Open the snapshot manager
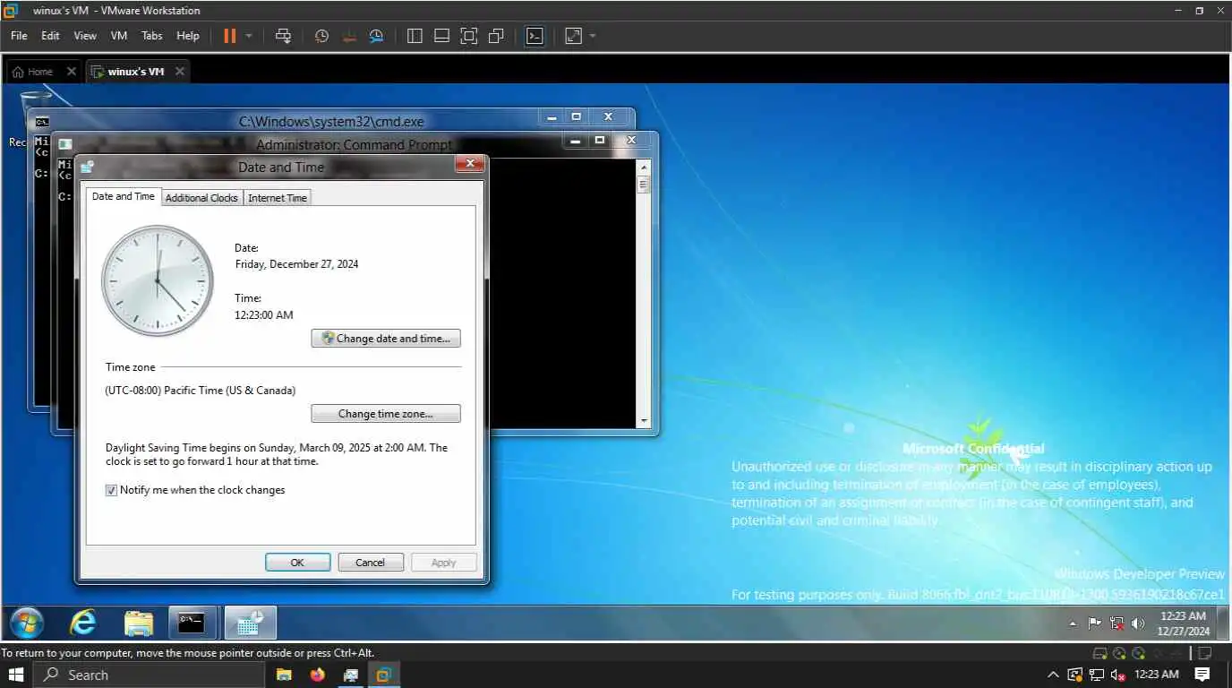Screen dimensions: 1232x688 pos(377,36)
